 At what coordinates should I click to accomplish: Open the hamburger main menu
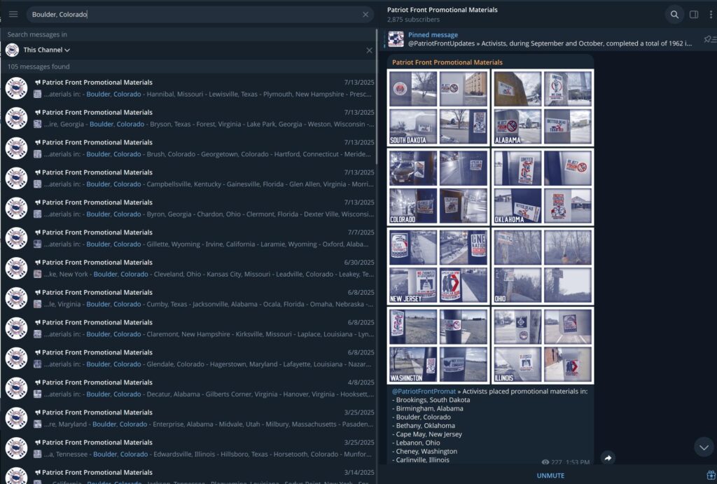(13, 14)
